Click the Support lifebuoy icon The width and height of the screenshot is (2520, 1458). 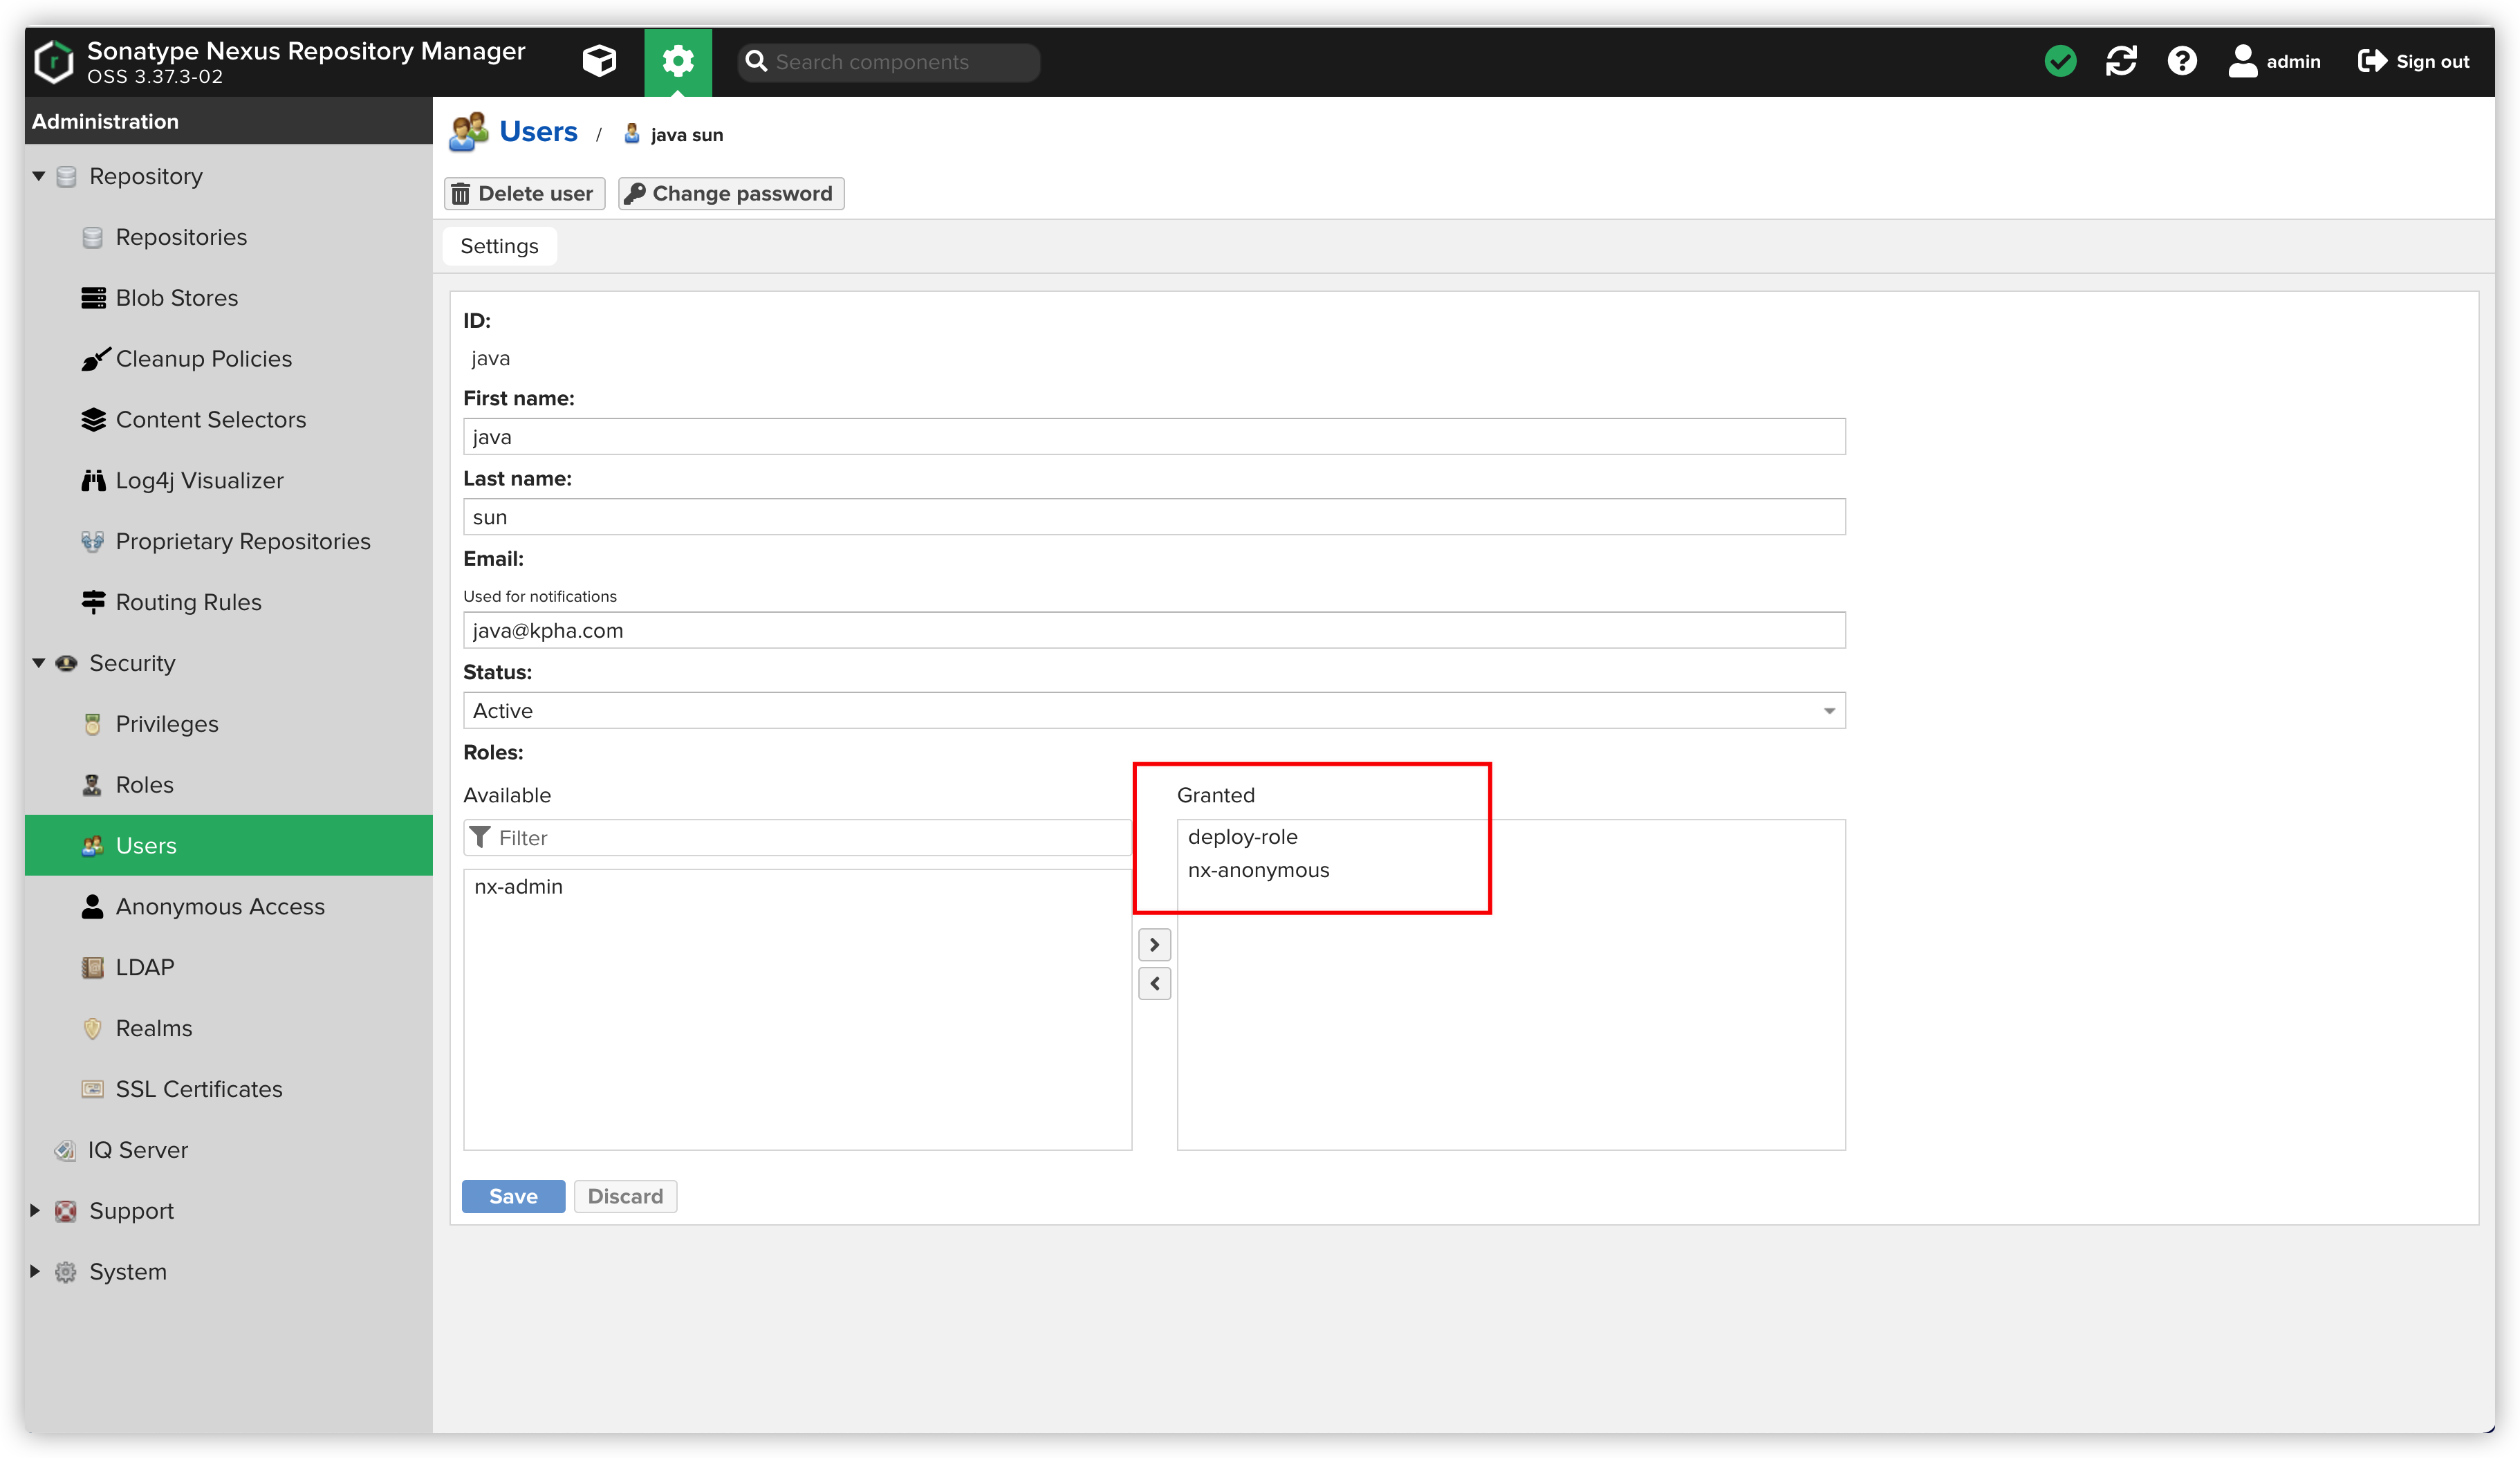pyautogui.click(x=66, y=1211)
